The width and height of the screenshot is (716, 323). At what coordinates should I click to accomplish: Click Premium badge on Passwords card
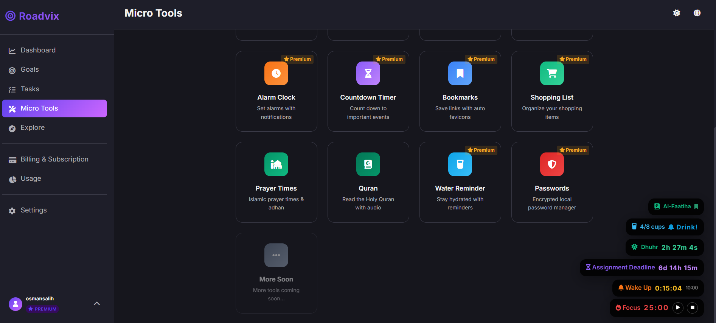[x=573, y=150]
